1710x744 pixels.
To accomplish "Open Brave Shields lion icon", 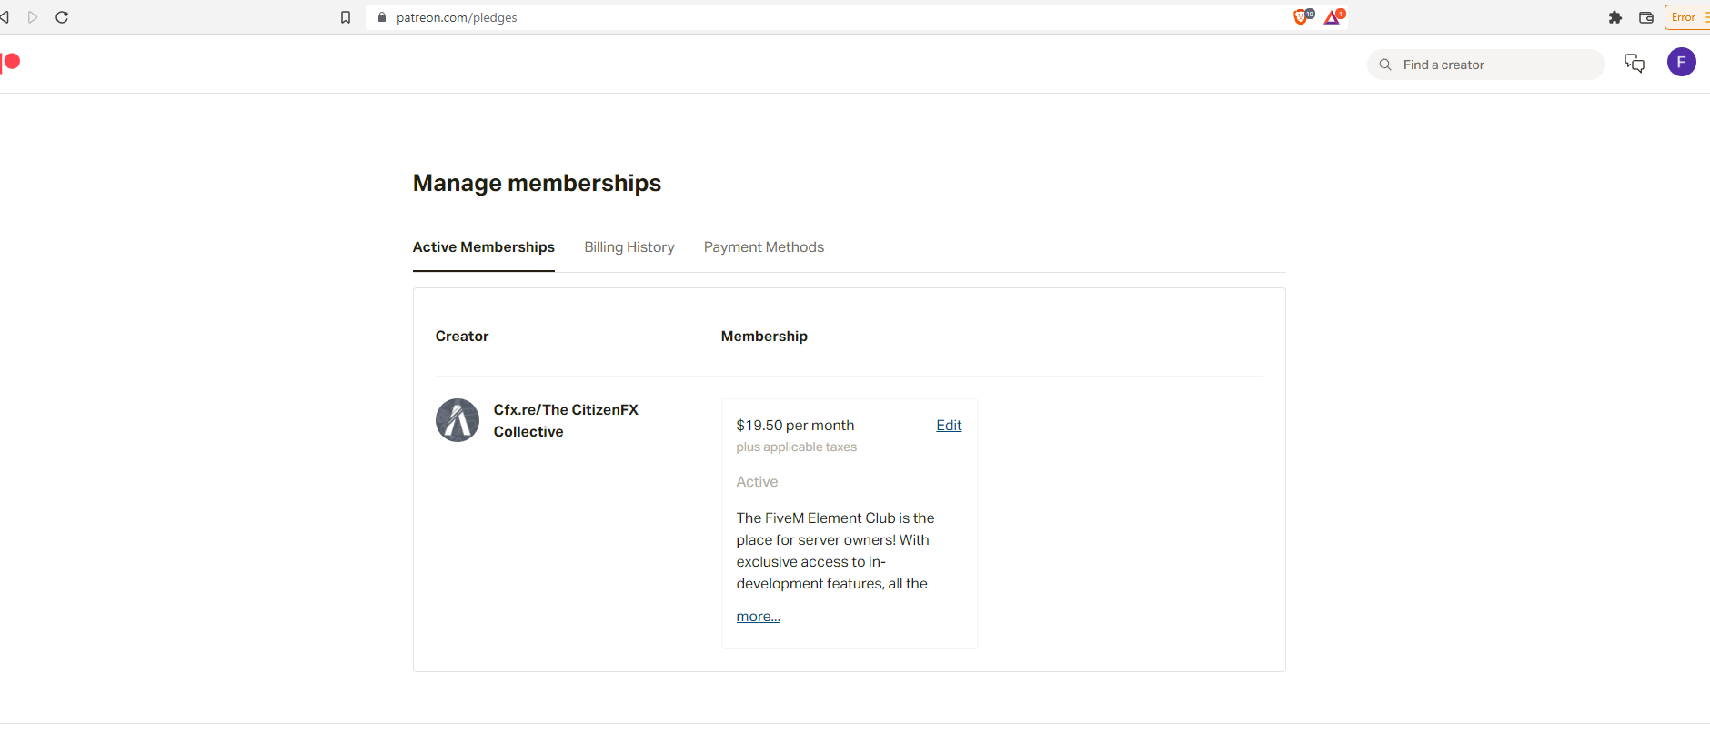I will coord(1303,16).
